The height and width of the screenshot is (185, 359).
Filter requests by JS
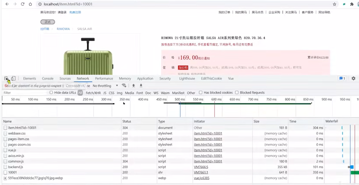tap(105, 93)
